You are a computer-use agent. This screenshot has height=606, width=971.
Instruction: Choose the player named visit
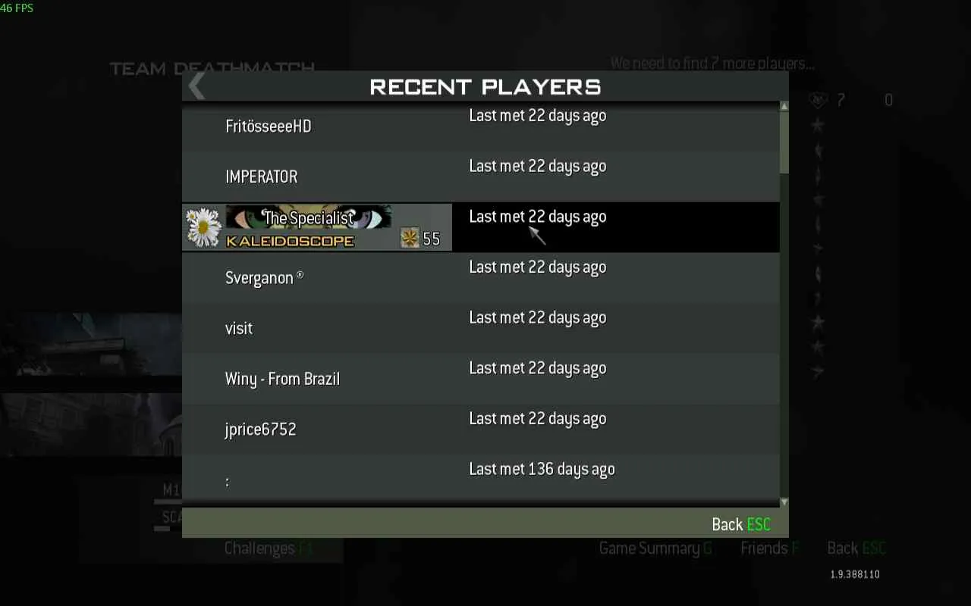point(480,328)
